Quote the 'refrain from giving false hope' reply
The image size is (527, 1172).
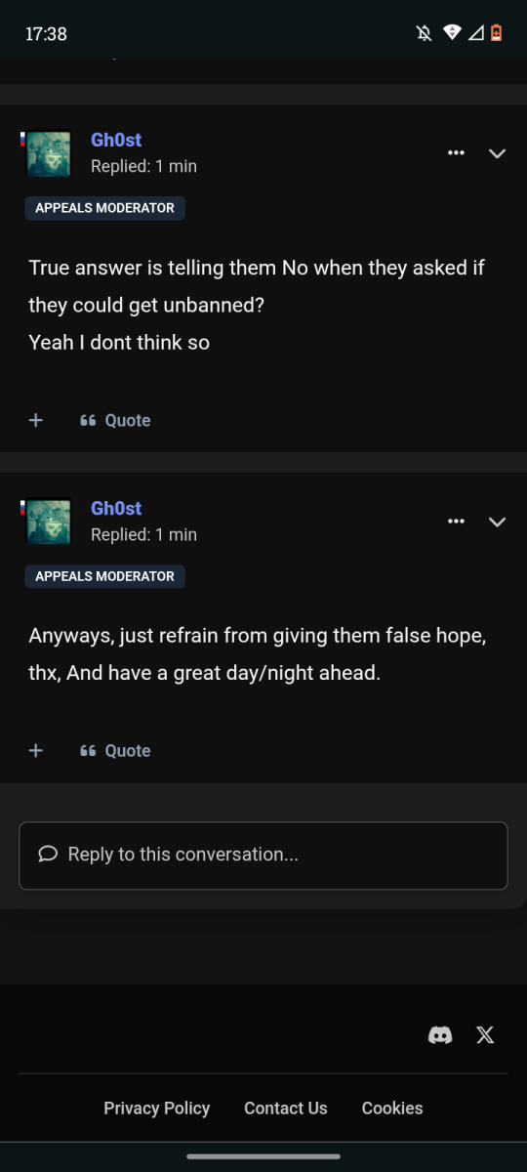[115, 750]
